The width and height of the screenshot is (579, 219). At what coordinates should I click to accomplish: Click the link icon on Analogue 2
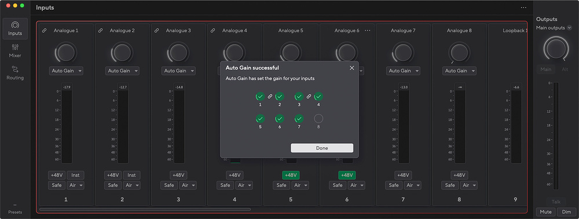coord(100,31)
